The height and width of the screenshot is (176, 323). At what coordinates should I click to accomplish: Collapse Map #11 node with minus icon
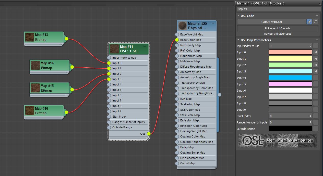145,47
